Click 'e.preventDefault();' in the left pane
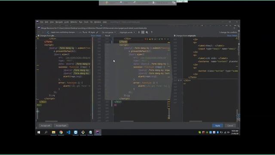The height and width of the screenshot is (155, 275). pyautogui.click(x=65, y=51)
